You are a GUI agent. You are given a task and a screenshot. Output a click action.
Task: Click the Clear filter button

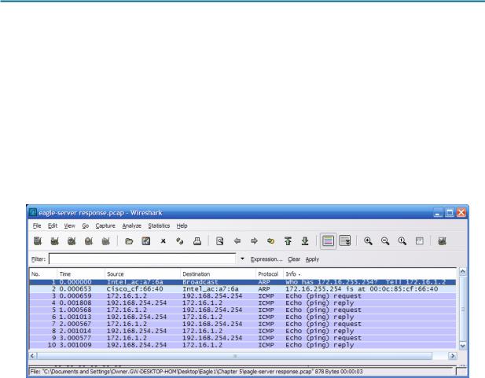[294, 259]
